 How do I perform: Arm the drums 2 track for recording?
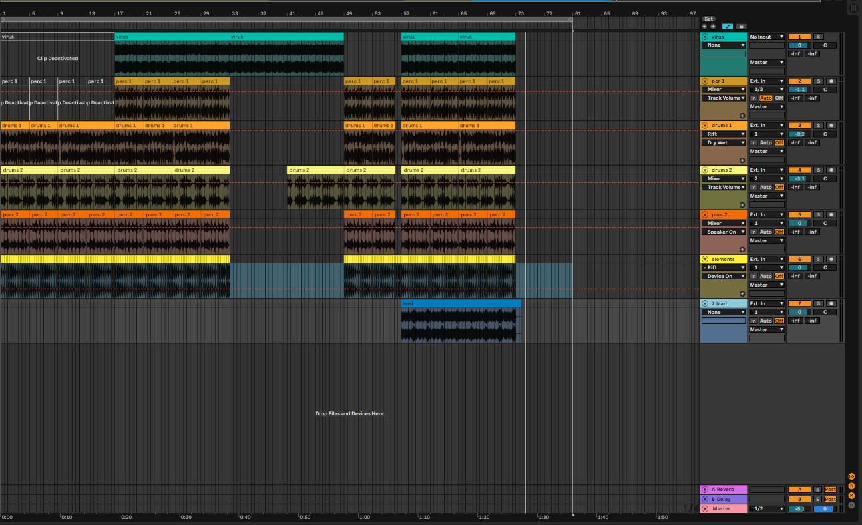[831, 170]
